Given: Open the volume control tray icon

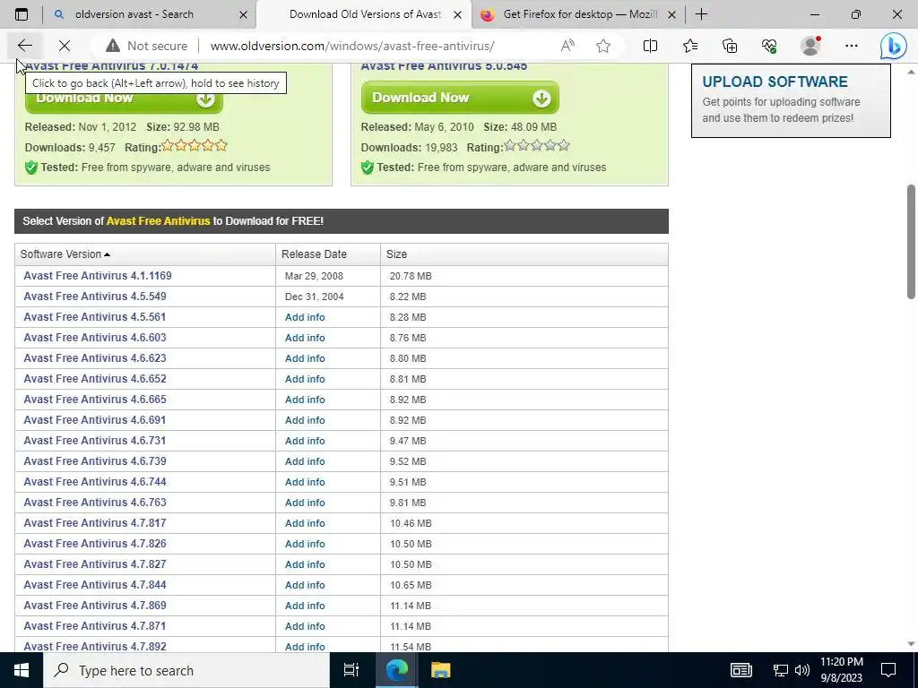Looking at the screenshot, I should 802,670.
